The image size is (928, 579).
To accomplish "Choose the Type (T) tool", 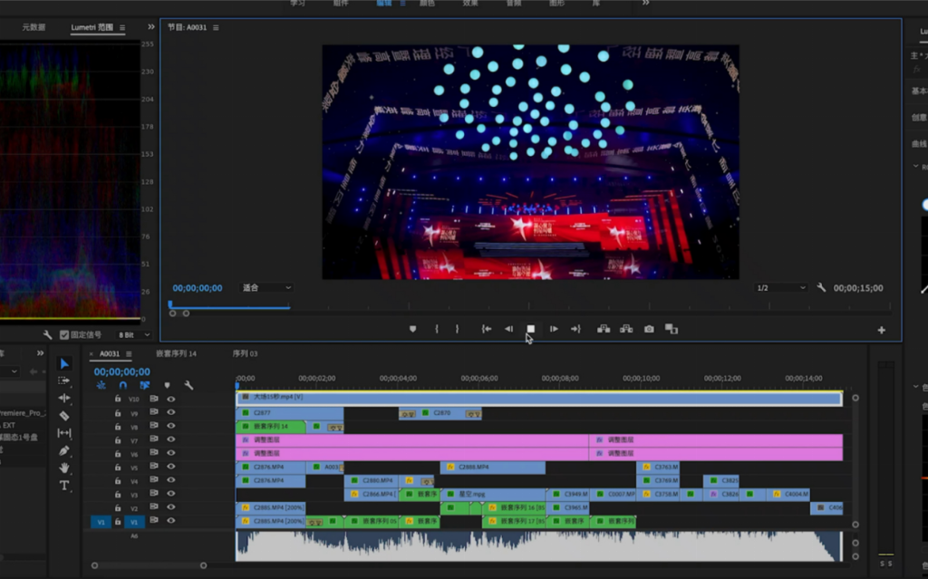I will (64, 486).
